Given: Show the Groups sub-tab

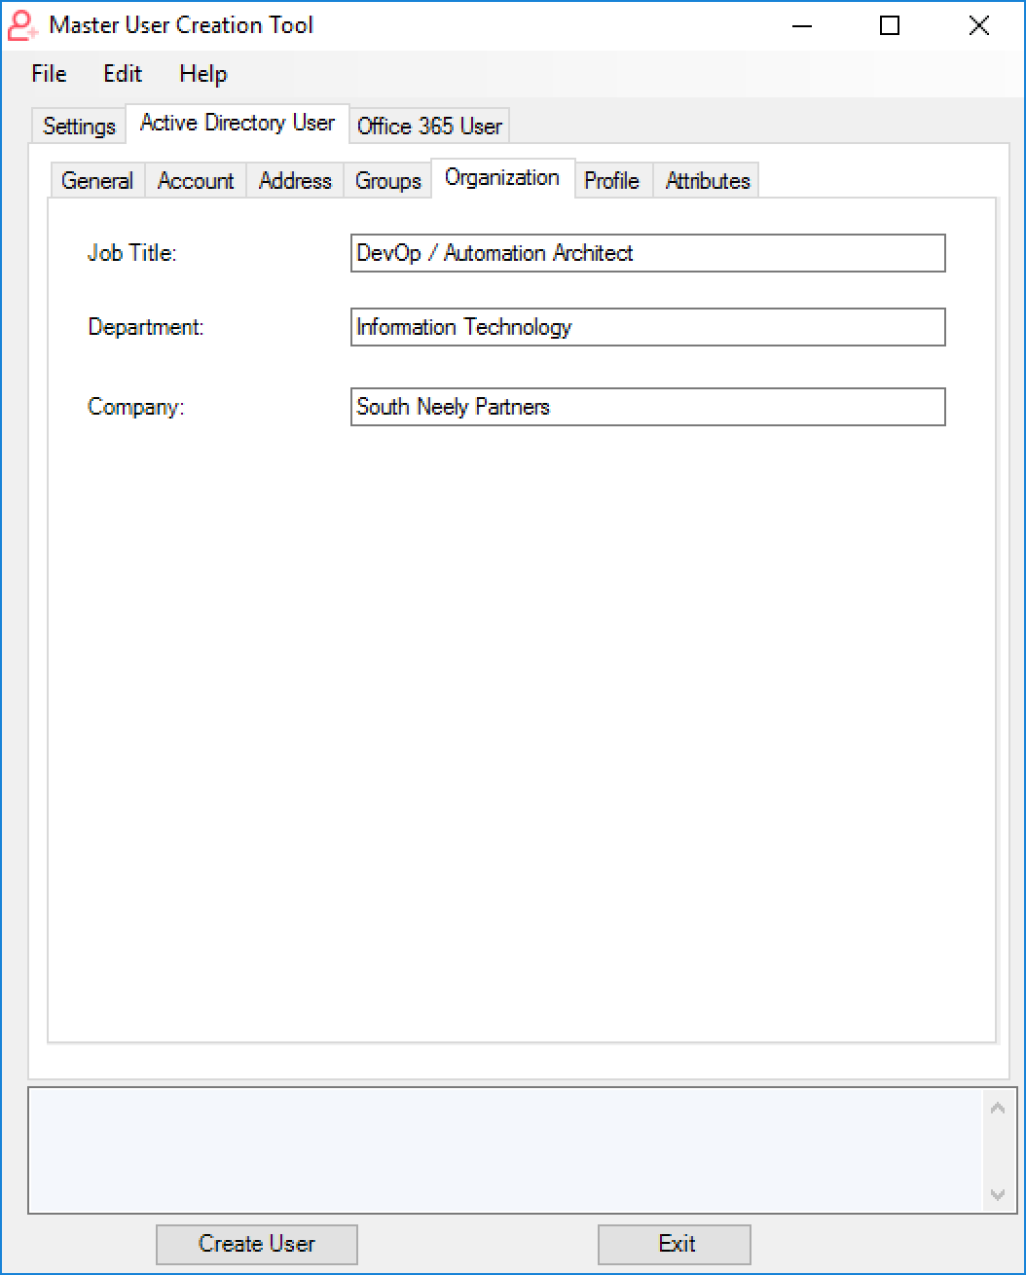Looking at the screenshot, I should click(x=387, y=181).
